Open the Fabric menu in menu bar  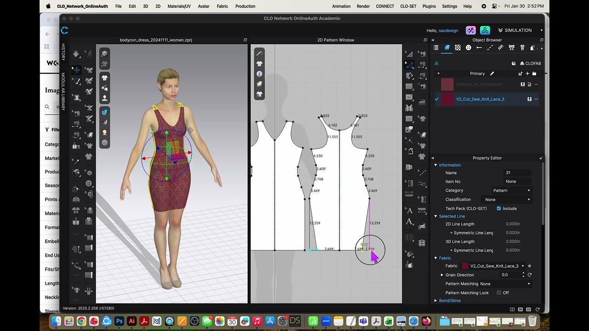(222, 6)
